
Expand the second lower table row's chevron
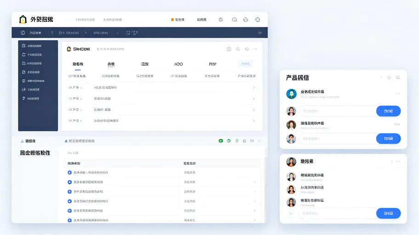255,182
